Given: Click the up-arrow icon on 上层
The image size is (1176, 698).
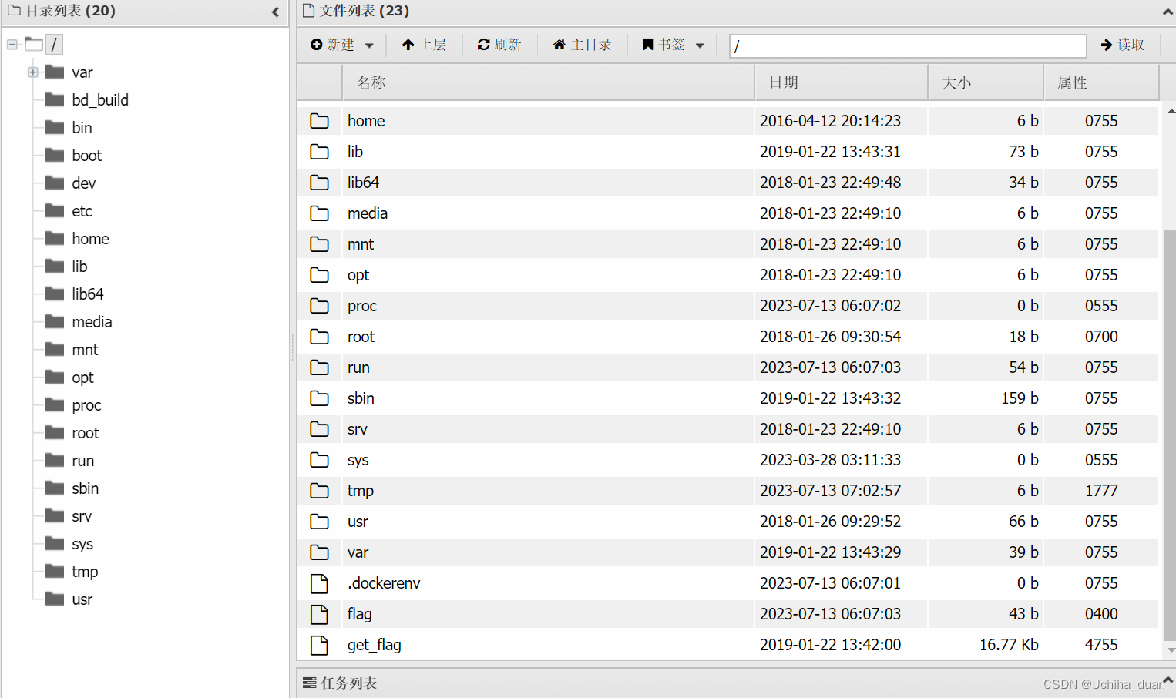Looking at the screenshot, I should click(x=407, y=45).
